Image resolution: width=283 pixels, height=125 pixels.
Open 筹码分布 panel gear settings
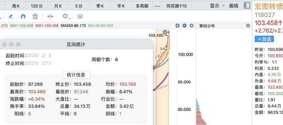tap(248, 26)
